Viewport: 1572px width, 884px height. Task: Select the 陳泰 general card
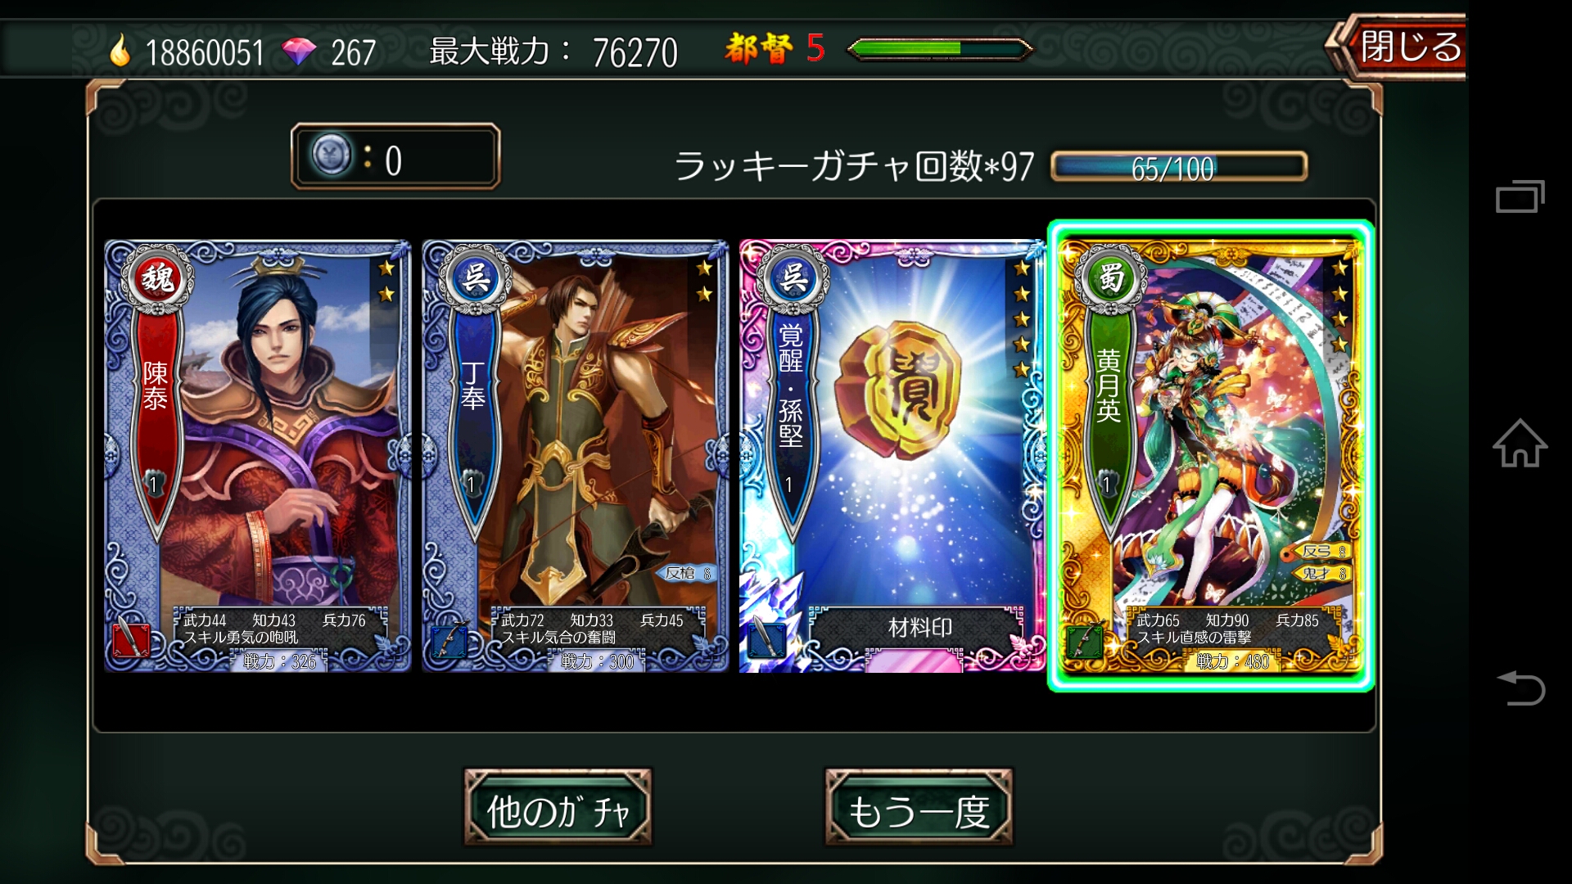(258, 456)
